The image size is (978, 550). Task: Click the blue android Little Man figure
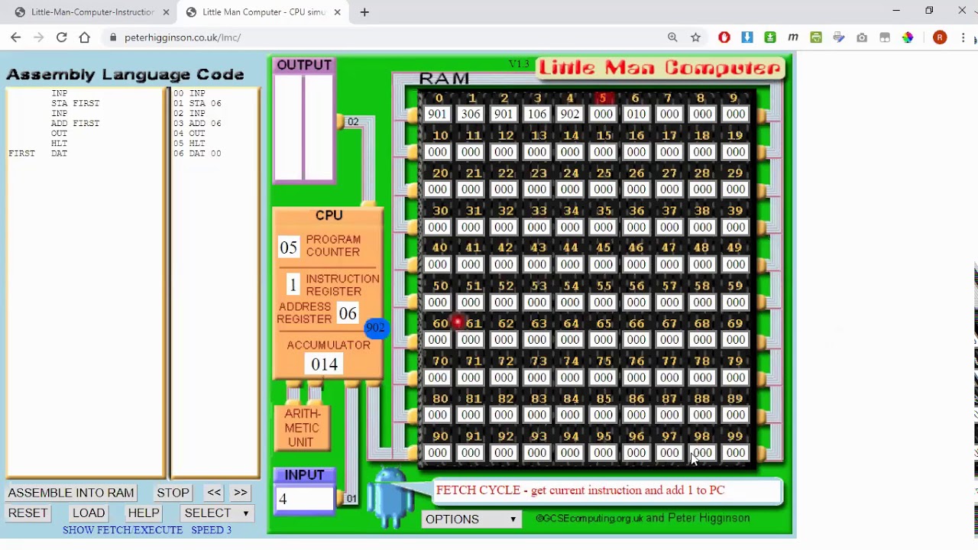pos(391,497)
